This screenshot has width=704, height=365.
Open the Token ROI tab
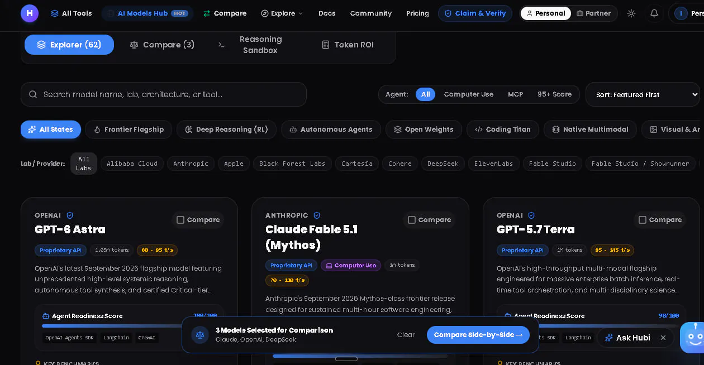tap(348, 45)
